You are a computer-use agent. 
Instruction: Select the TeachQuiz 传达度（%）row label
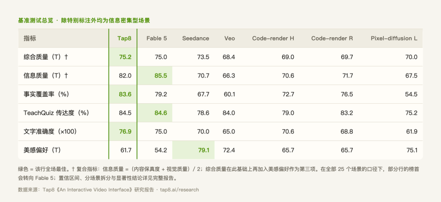(56, 113)
